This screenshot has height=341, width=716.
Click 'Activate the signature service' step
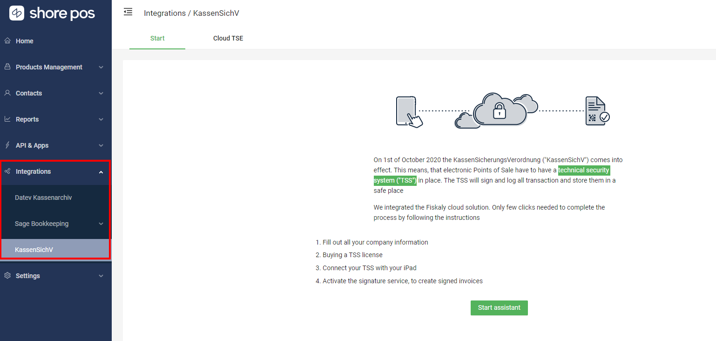pos(403,281)
